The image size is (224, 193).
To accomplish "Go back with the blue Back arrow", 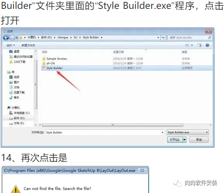I will click(6, 38).
